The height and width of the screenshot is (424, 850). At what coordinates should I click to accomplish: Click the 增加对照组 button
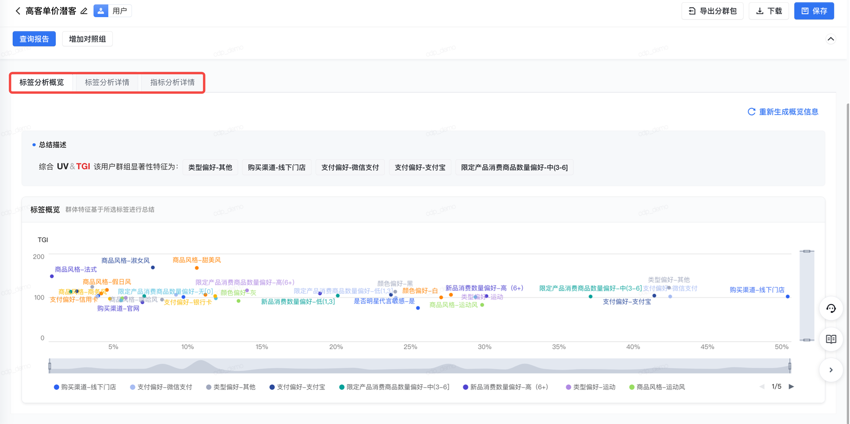tap(87, 39)
